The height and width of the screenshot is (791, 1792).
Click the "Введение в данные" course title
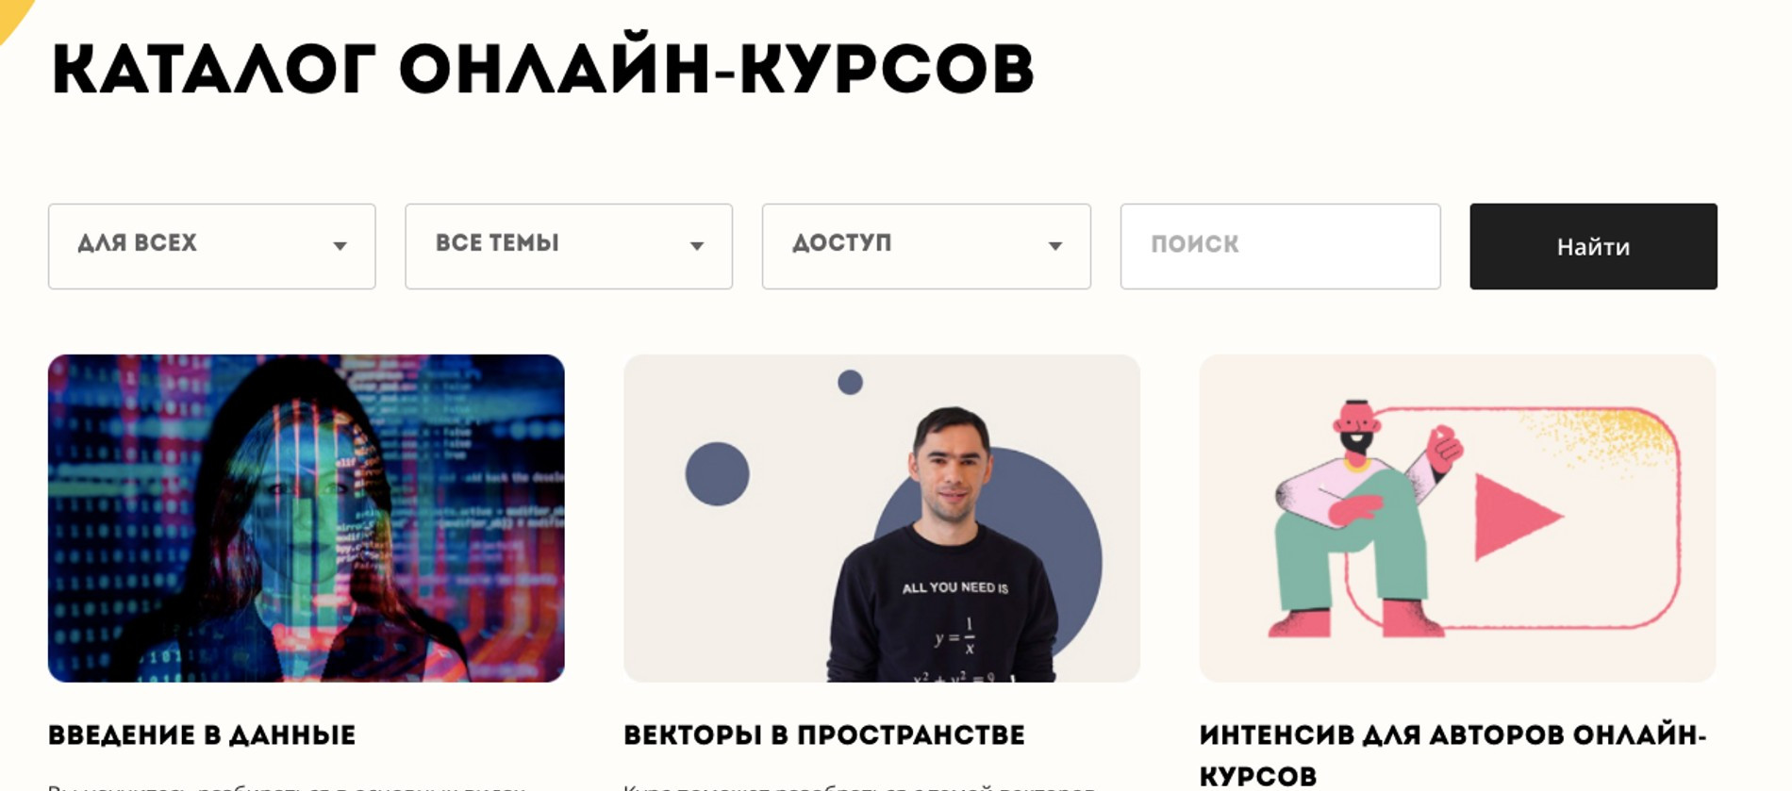(x=202, y=735)
